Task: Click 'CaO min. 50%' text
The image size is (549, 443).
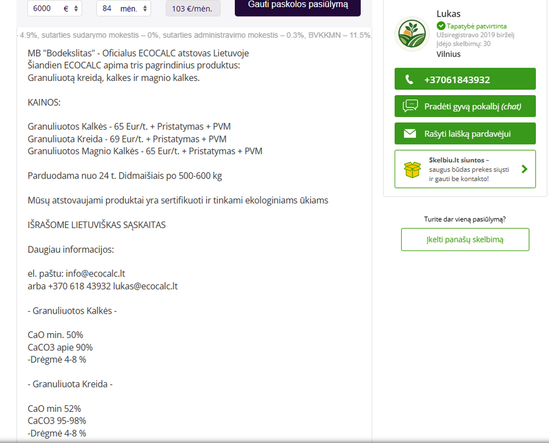Action: pos(56,335)
